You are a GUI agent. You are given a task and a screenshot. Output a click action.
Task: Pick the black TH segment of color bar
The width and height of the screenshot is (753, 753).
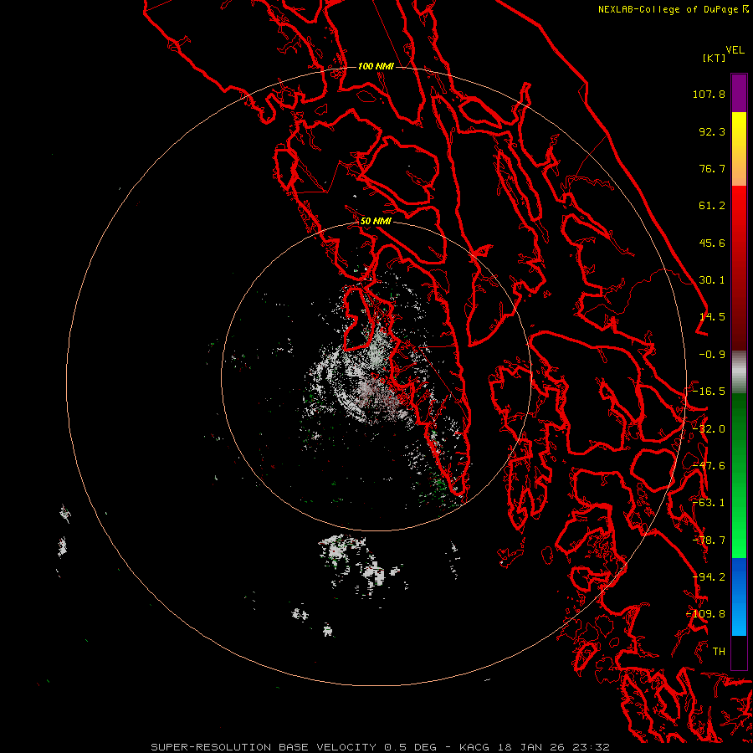click(x=739, y=653)
